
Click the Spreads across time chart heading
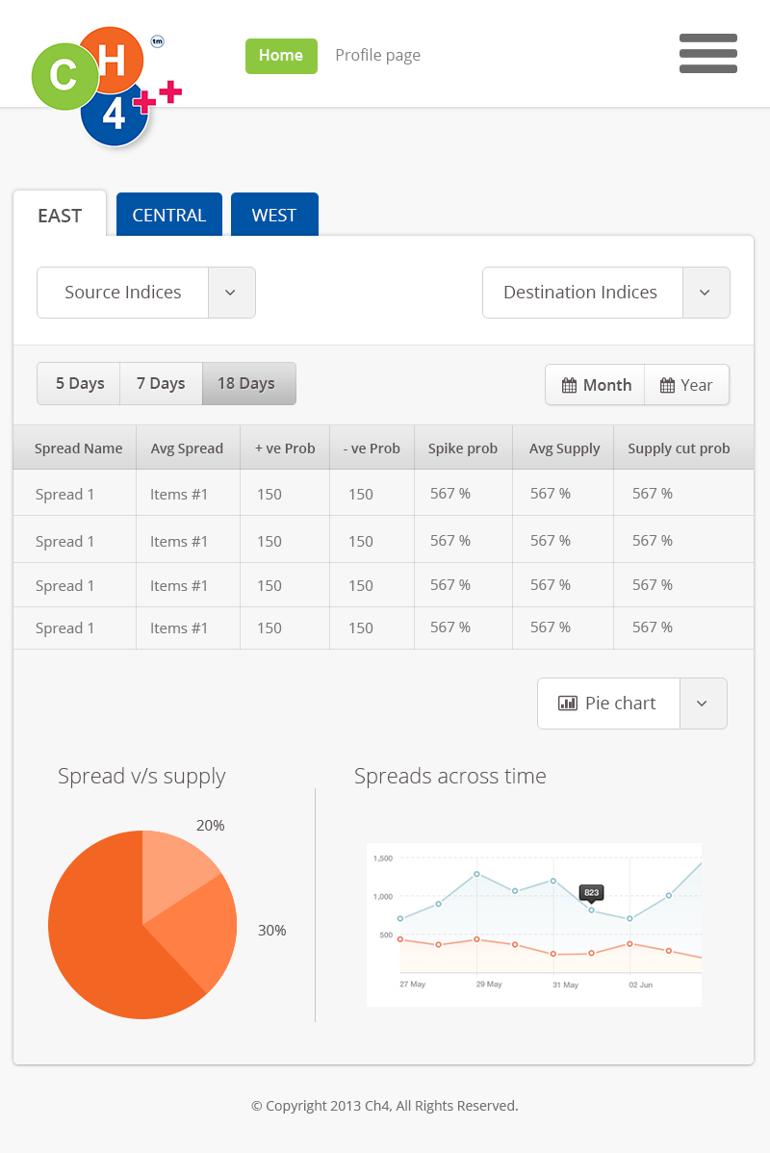450,776
